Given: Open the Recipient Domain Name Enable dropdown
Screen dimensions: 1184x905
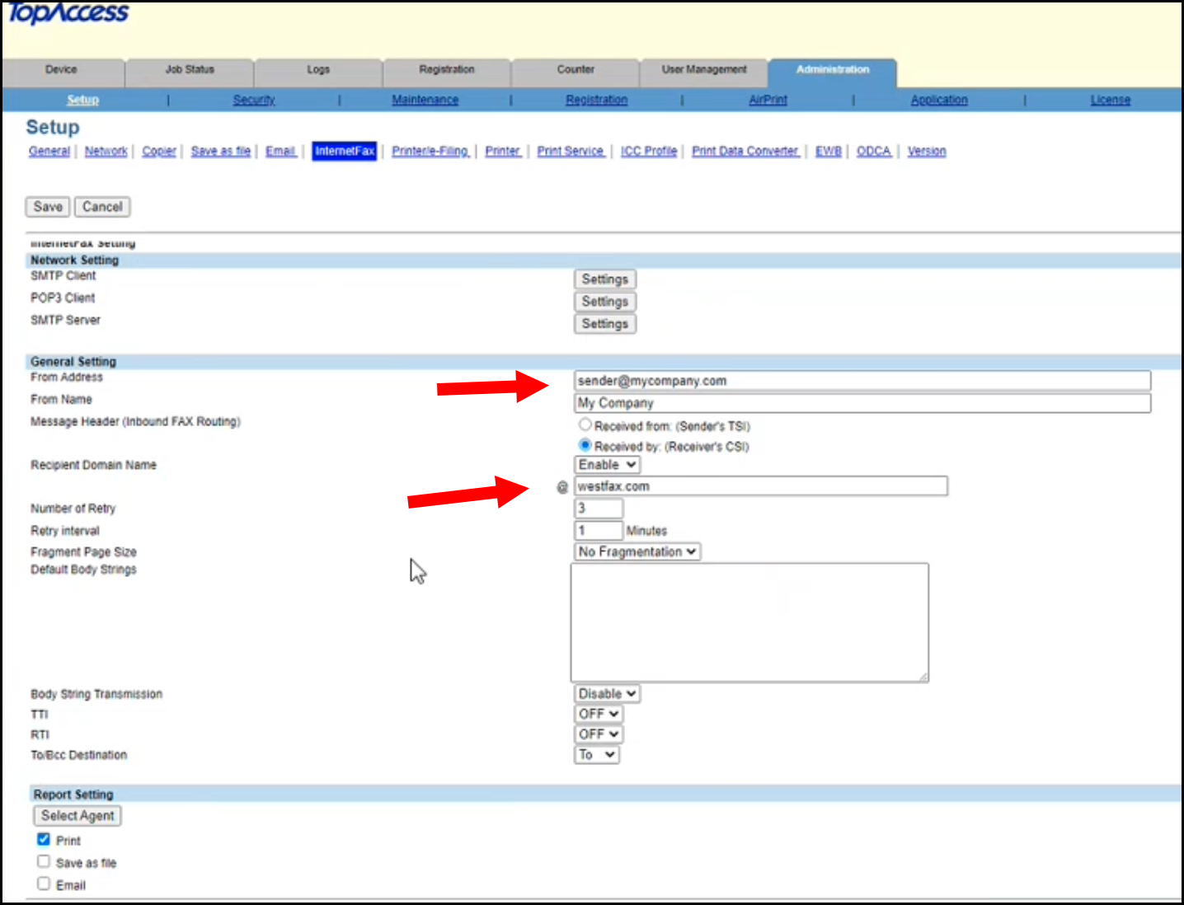Looking at the screenshot, I should click(606, 464).
